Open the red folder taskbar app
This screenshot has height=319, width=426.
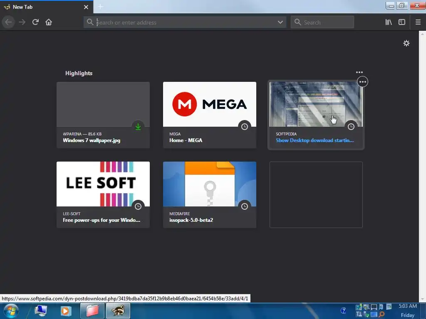(92, 311)
